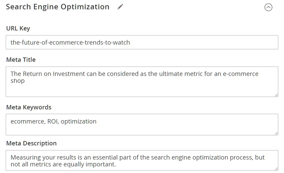The width and height of the screenshot is (284, 173).
Task: Click inside the Meta Keywords text area
Action: [142, 128]
